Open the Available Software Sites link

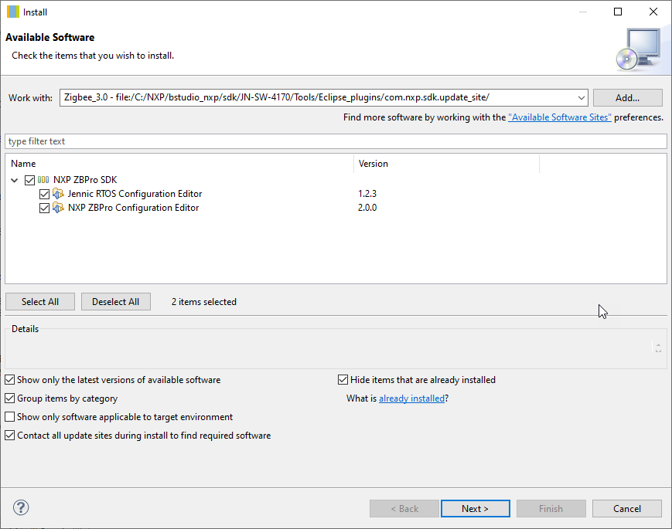[x=560, y=117]
